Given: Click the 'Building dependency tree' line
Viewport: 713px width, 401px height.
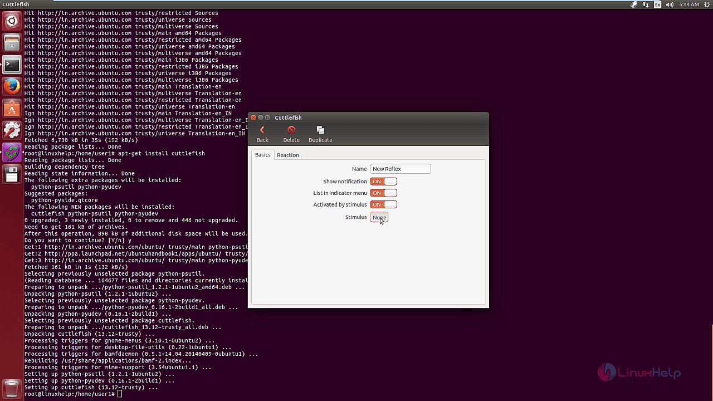Looking at the screenshot, I should coord(64,167).
